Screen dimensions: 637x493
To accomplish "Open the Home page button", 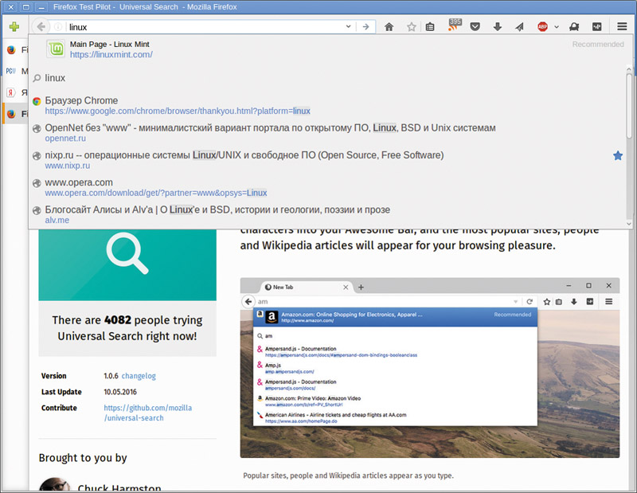I will [389, 27].
